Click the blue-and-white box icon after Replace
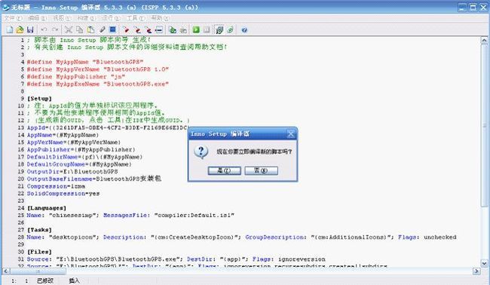 [x=159, y=30]
